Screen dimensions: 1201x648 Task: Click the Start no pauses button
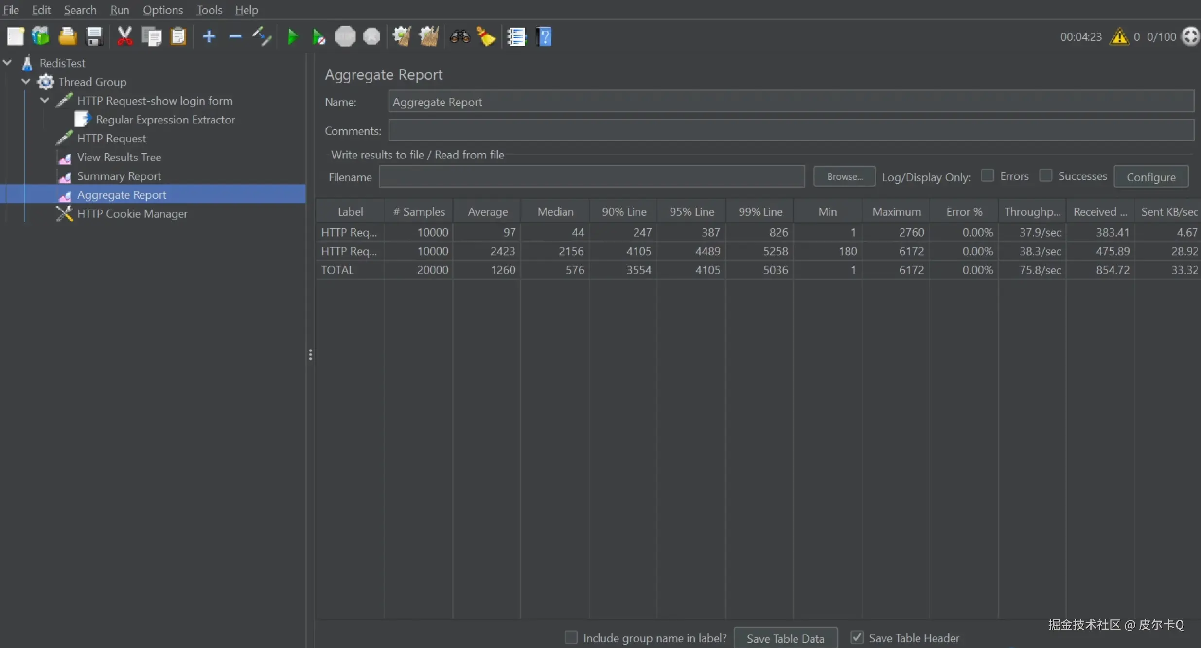click(318, 36)
